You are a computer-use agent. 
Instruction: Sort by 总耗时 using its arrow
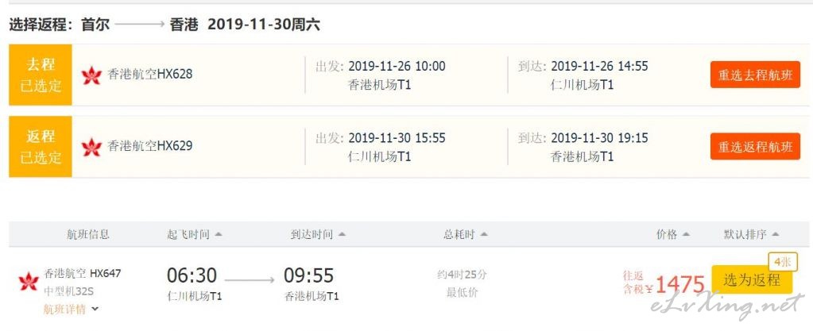pyautogui.click(x=484, y=235)
